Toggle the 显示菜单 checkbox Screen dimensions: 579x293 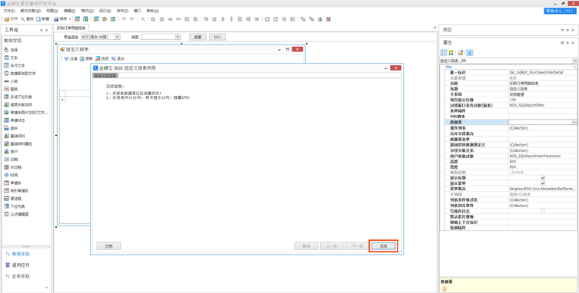tap(543, 183)
